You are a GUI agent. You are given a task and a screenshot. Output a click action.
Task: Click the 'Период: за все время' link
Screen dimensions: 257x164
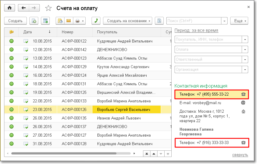coord(196,30)
